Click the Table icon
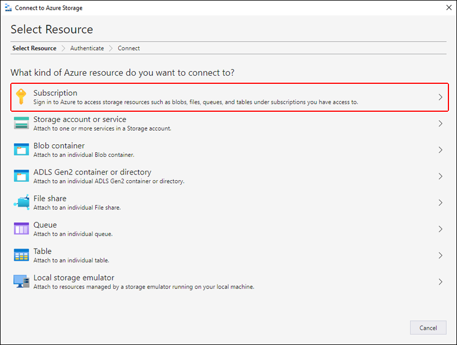The height and width of the screenshot is (345, 457). (21, 255)
